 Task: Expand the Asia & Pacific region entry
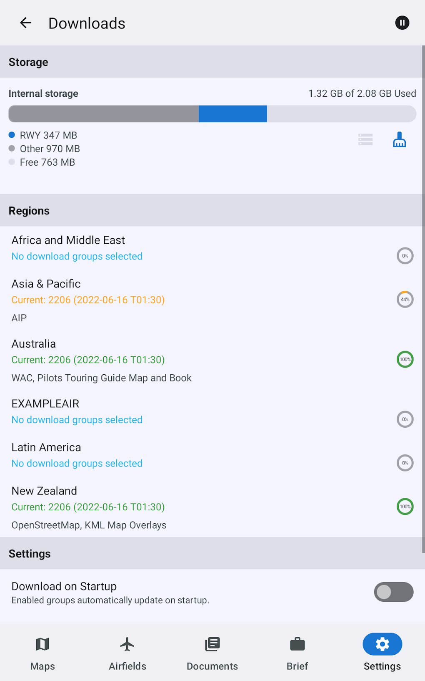46,284
